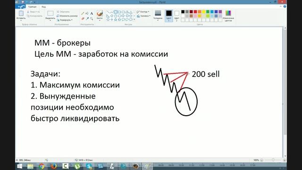Choose the Five-point star shape
The image size is (302, 170).
point(116,19)
